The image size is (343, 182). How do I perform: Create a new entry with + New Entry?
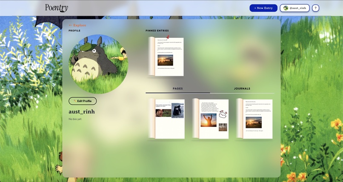tap(263, 8)
